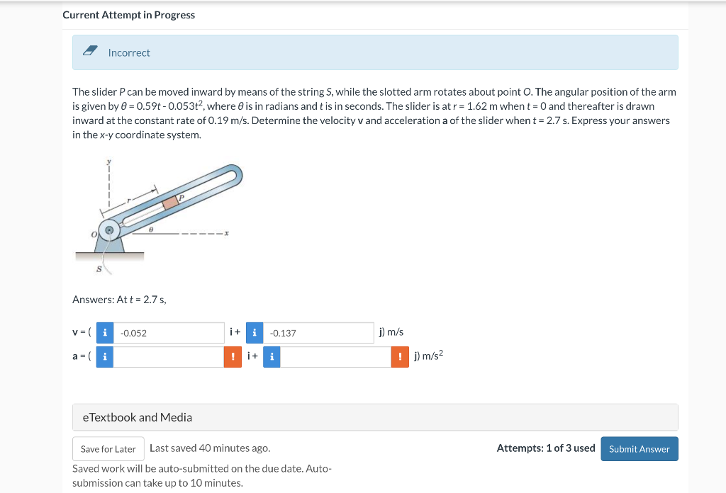Select the Attempts: 1 of 3 used label

[544, 448]
